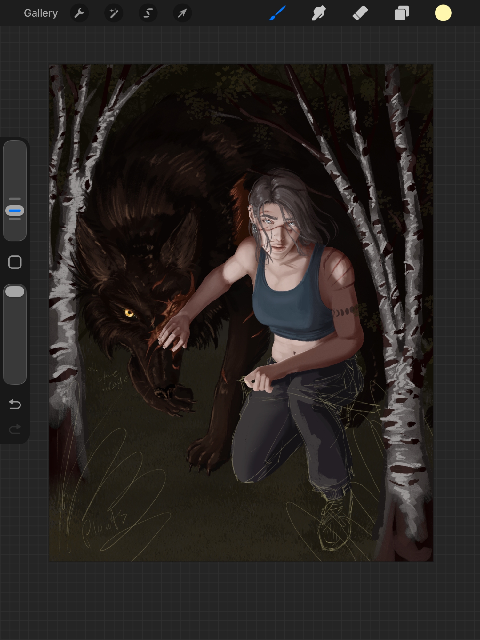Activate the Transform arrow tool
The height and width of the screenshot is (640, 480).
[182, 13]
